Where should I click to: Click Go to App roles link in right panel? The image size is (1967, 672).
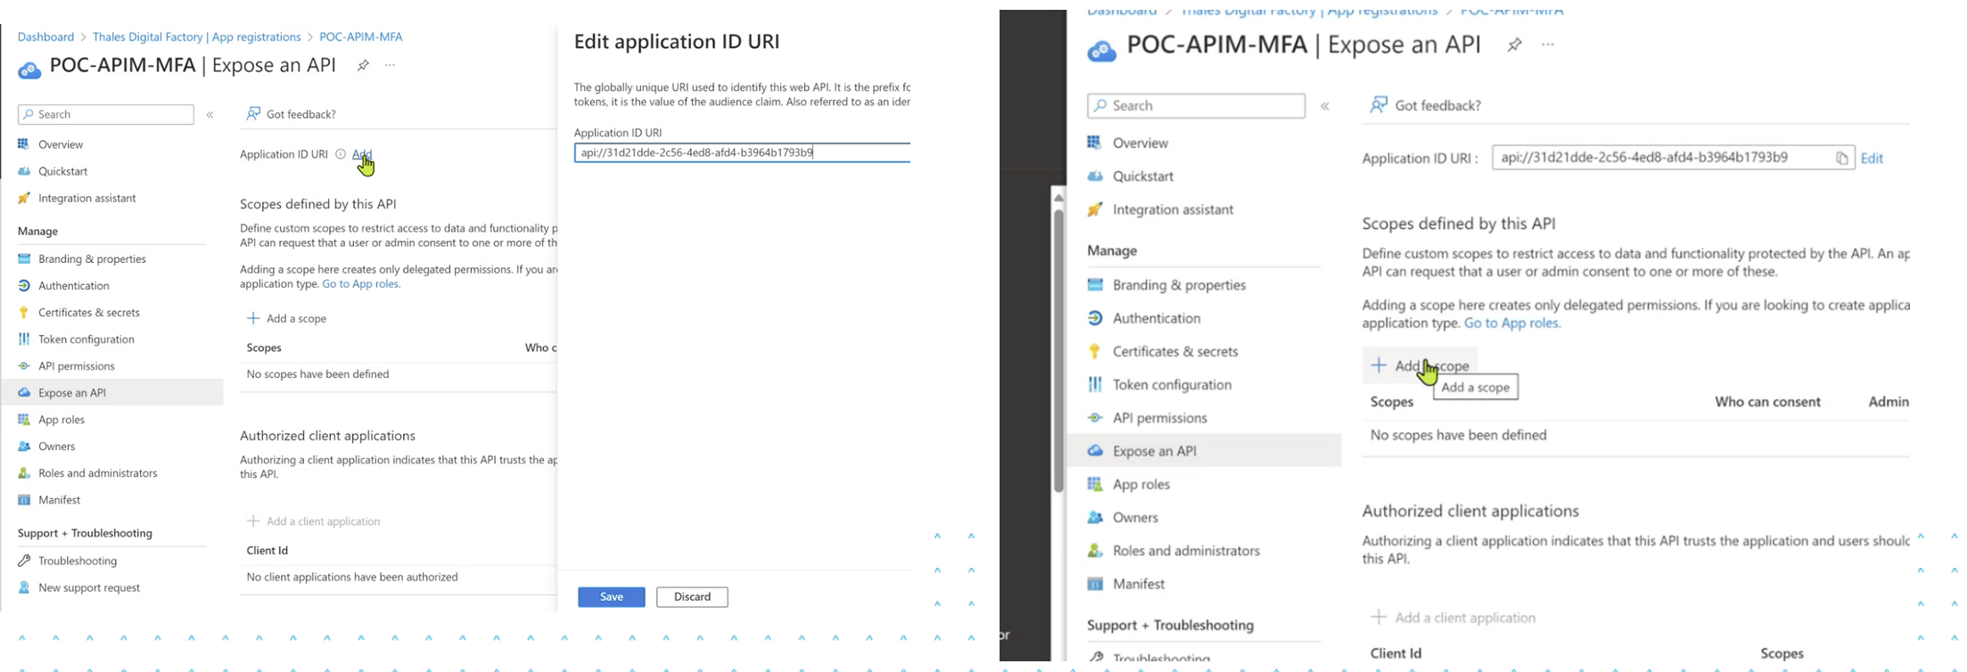(x=1512, y=323)
